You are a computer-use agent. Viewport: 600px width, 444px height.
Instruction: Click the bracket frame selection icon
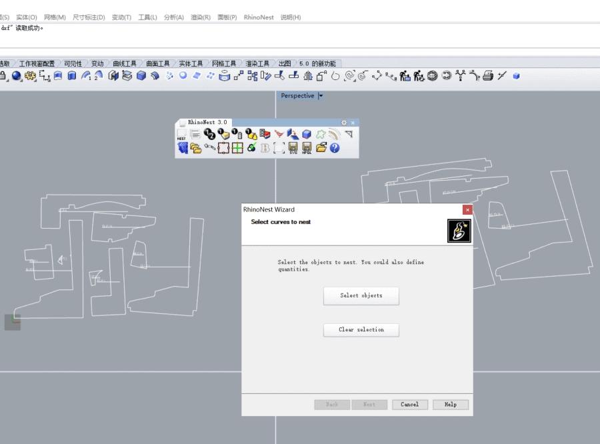pyautogui.click(x=279, y=148)
